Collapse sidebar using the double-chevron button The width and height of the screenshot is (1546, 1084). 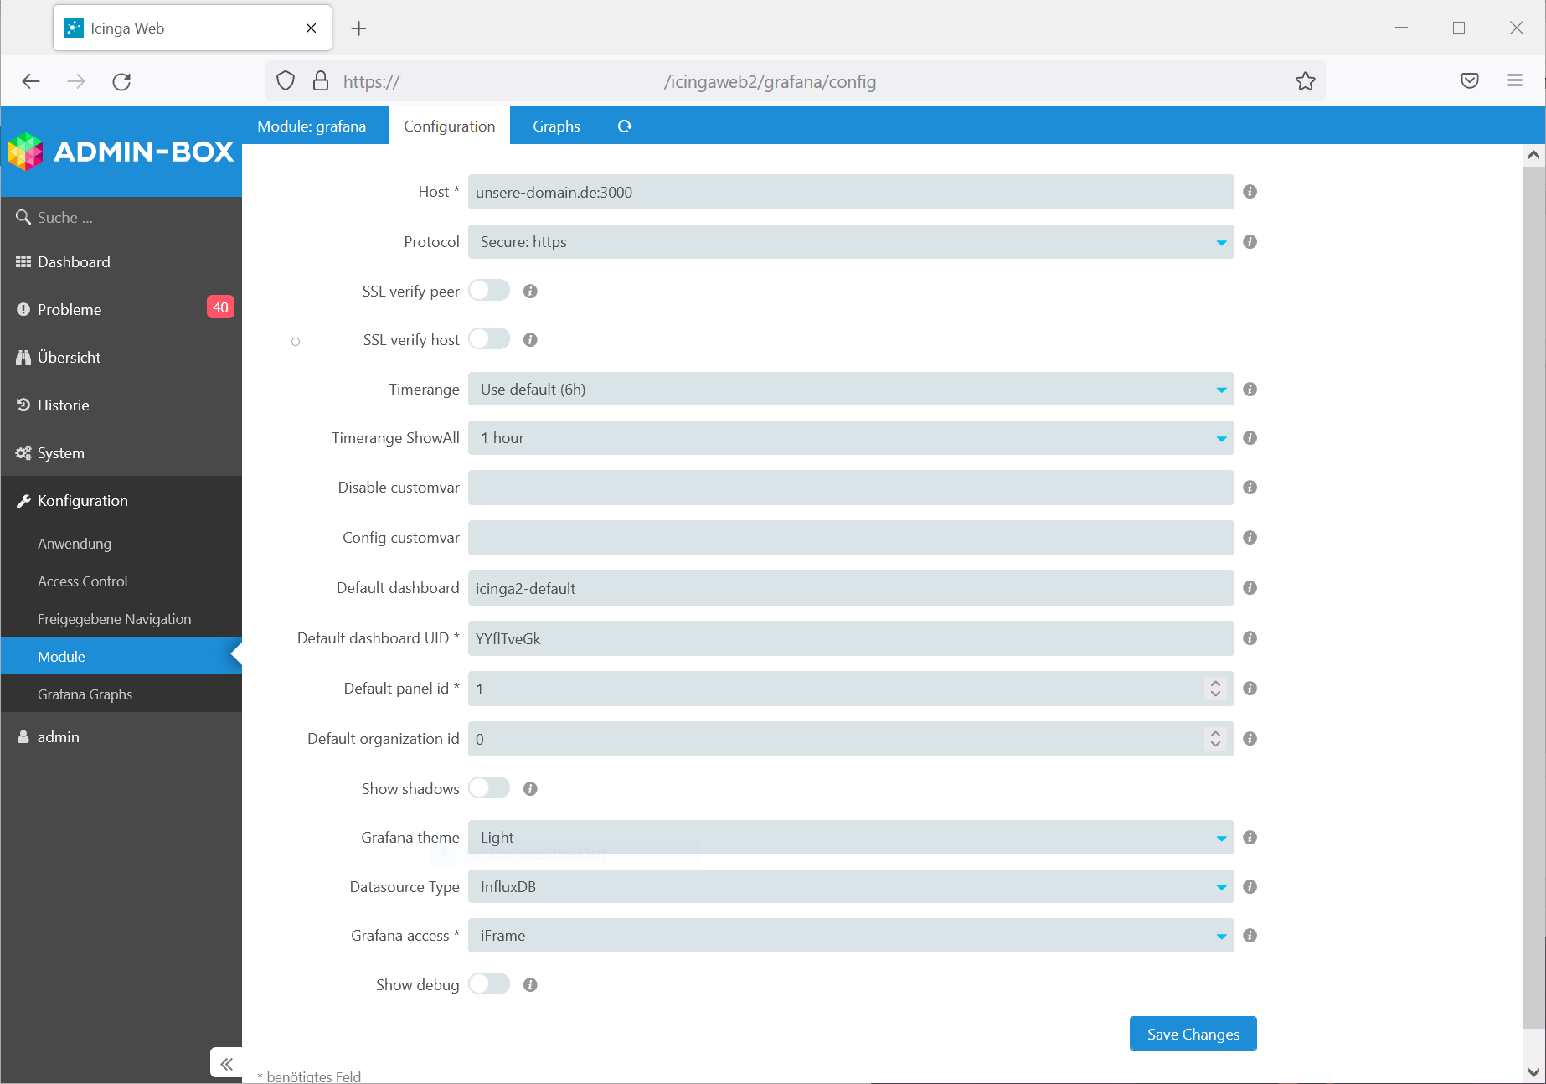tap(225, 1062)
